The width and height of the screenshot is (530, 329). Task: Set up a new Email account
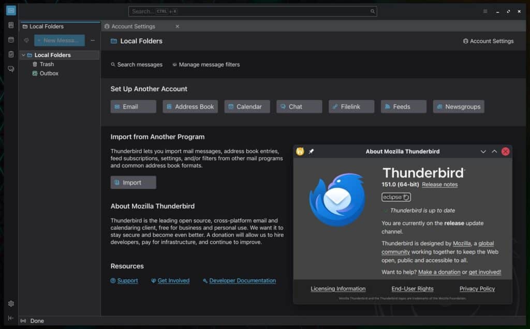click(133, 107)
